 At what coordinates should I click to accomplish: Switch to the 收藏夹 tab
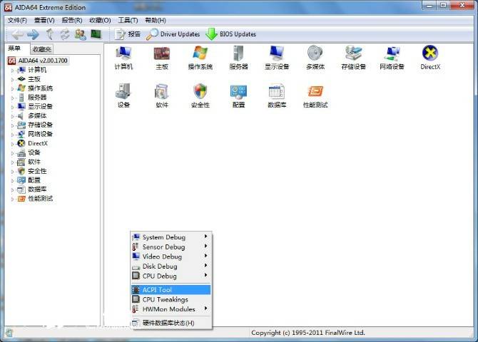[42, 49]
